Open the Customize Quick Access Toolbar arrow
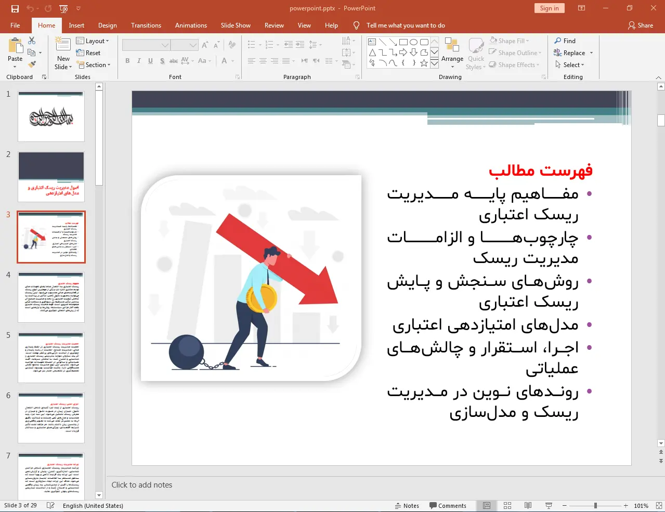 (79, 8)
